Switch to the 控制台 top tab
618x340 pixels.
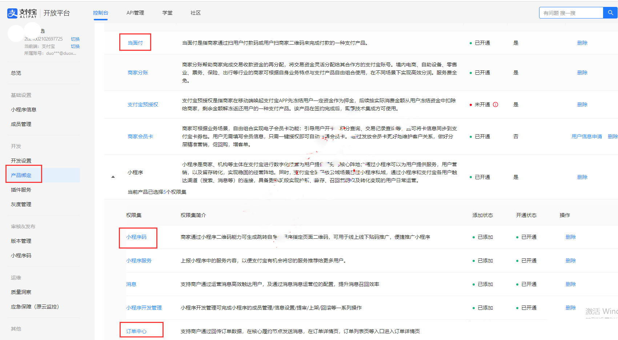pyautogui.click(x=101, y=13)
